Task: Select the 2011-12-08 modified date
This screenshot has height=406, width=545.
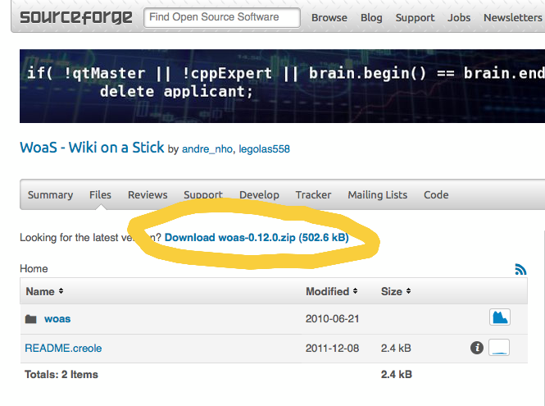Action: (332, 349)
